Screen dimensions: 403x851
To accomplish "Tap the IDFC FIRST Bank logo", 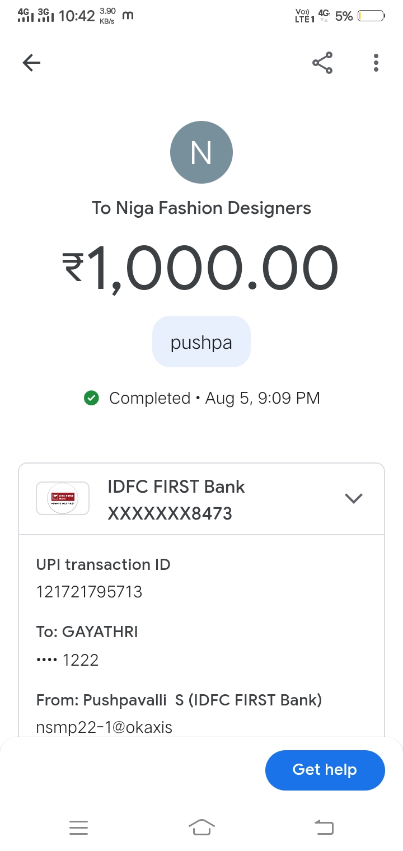I will (x=63, y=498).
